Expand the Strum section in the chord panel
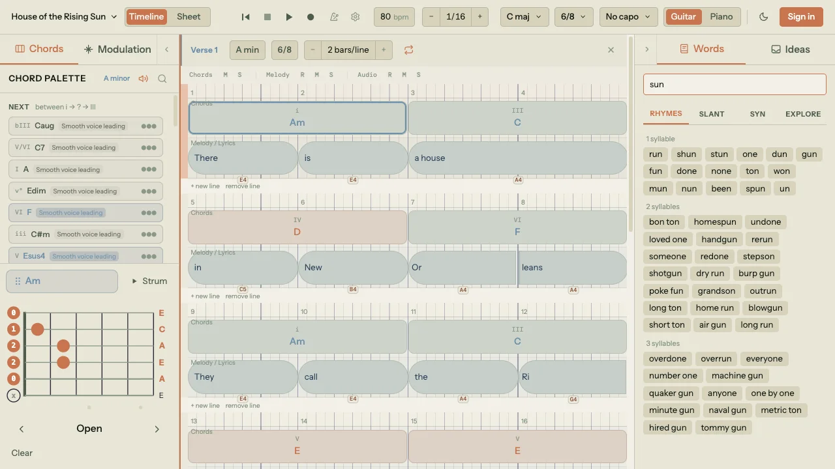 click(149, 281)
